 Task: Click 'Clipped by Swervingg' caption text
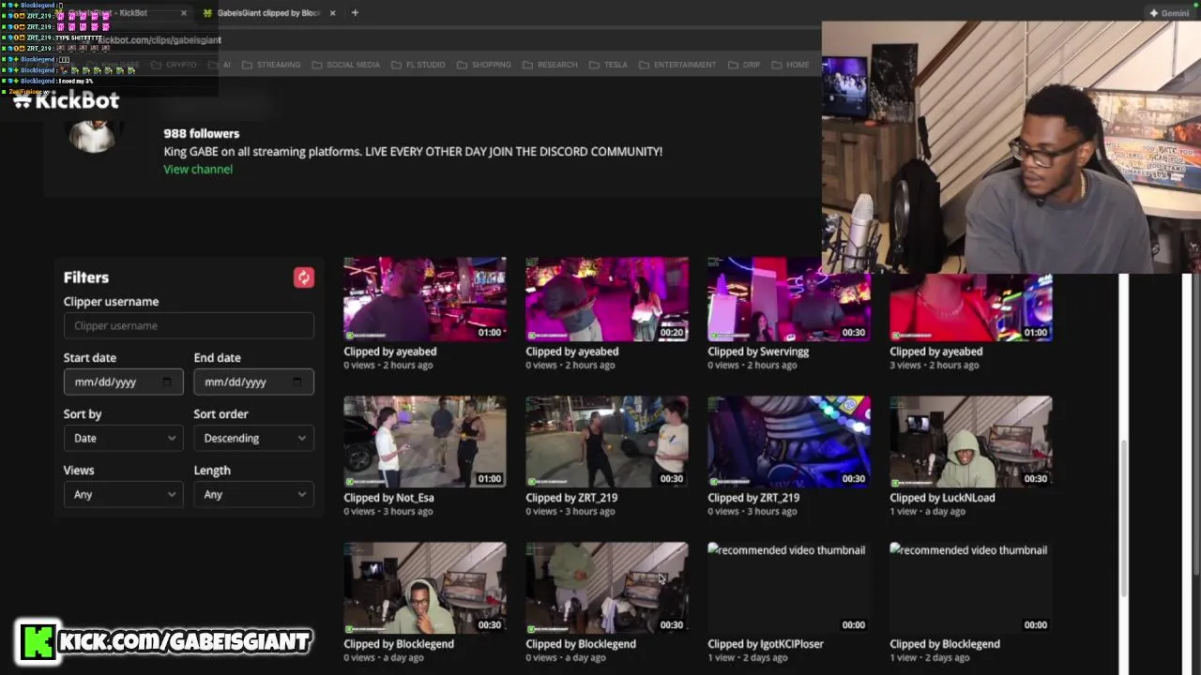click(x=758, y=352)
